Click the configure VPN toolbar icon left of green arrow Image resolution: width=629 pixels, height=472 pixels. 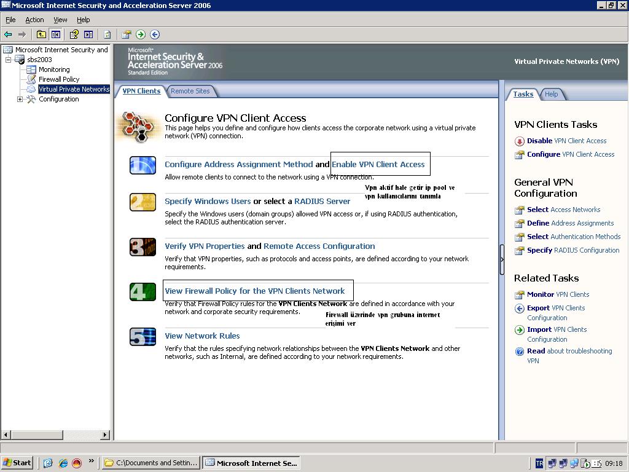127,34
